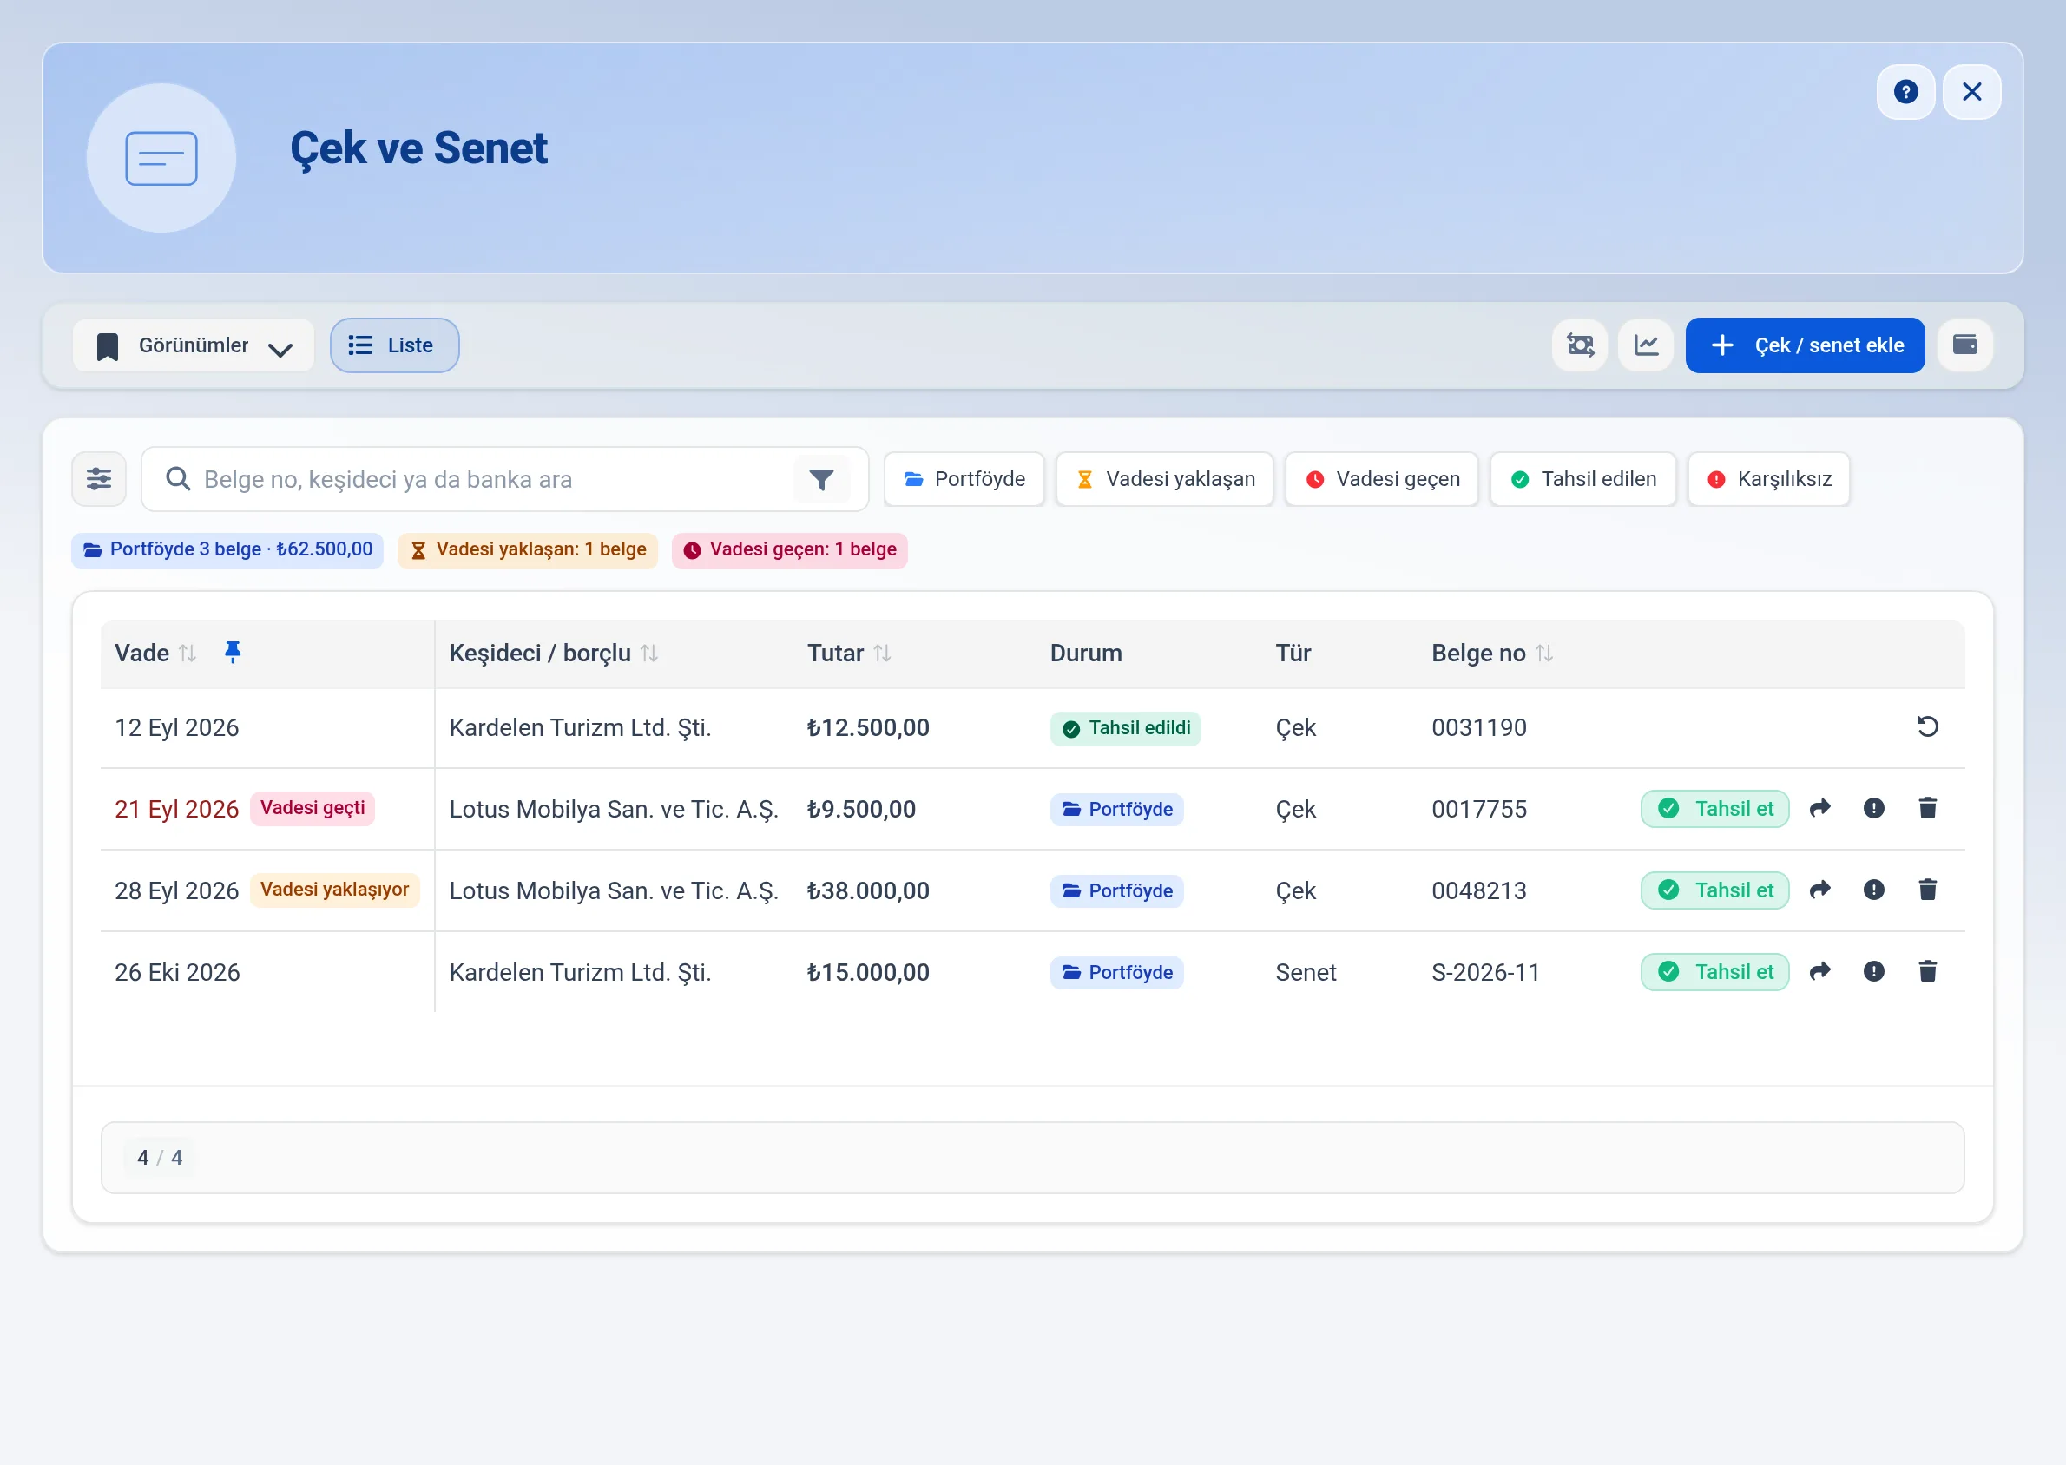Toggle the pin icon on Vade column
This screenshot has height=1465, width=2066.
[x=233, y=652]
